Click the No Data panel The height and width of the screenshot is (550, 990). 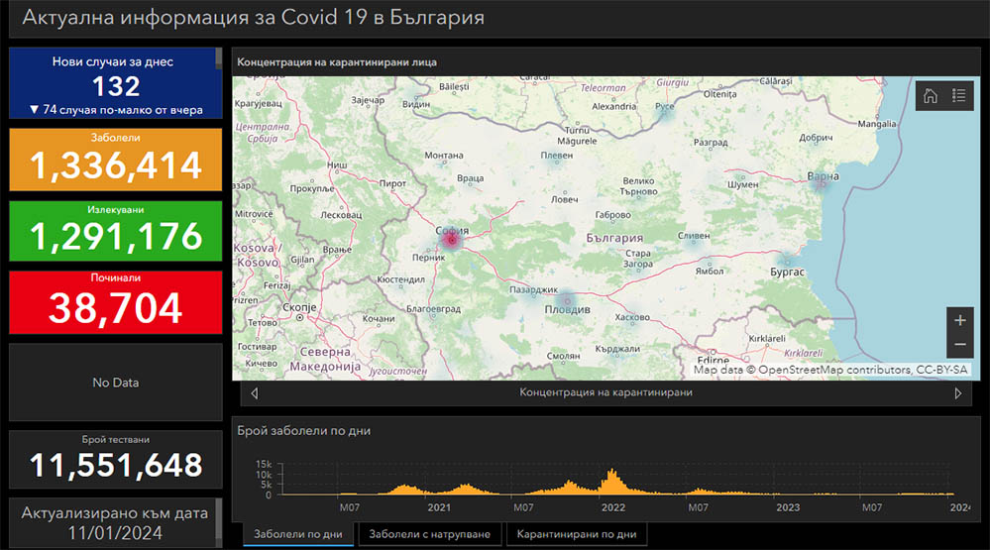(x=116, y=383)
